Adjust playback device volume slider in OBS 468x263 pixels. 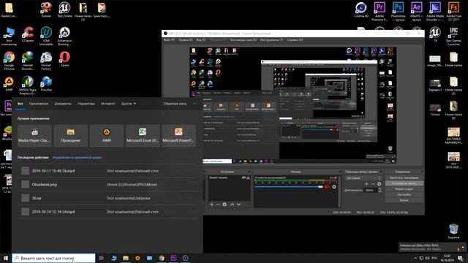point(289,187)
